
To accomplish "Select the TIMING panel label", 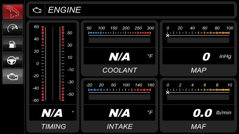I will coord(53,127).
